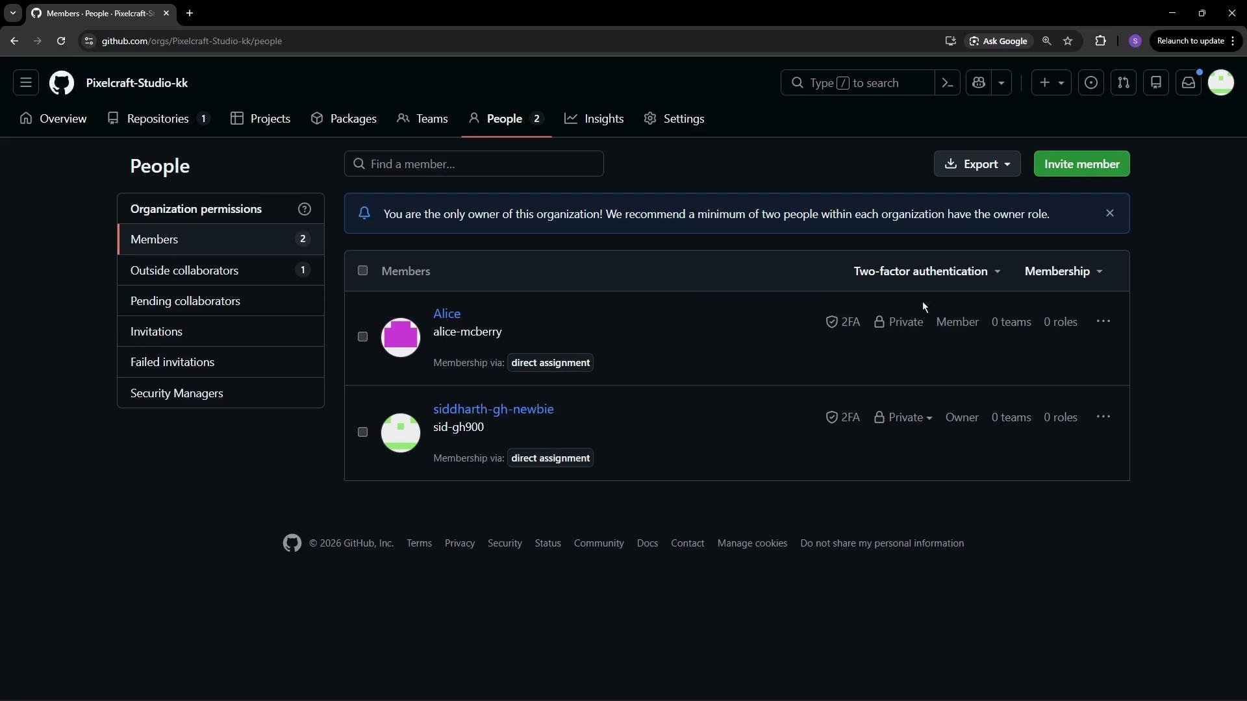
Task: Open Failed invitations in sidebar
Action: point(221,362)
